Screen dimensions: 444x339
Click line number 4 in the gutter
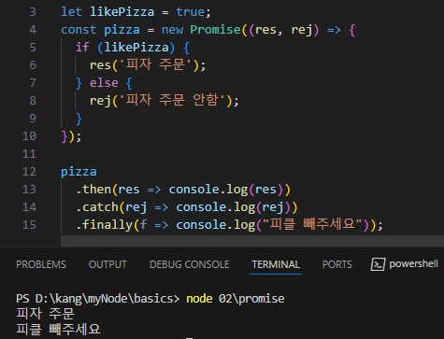(x=33, y=30)
